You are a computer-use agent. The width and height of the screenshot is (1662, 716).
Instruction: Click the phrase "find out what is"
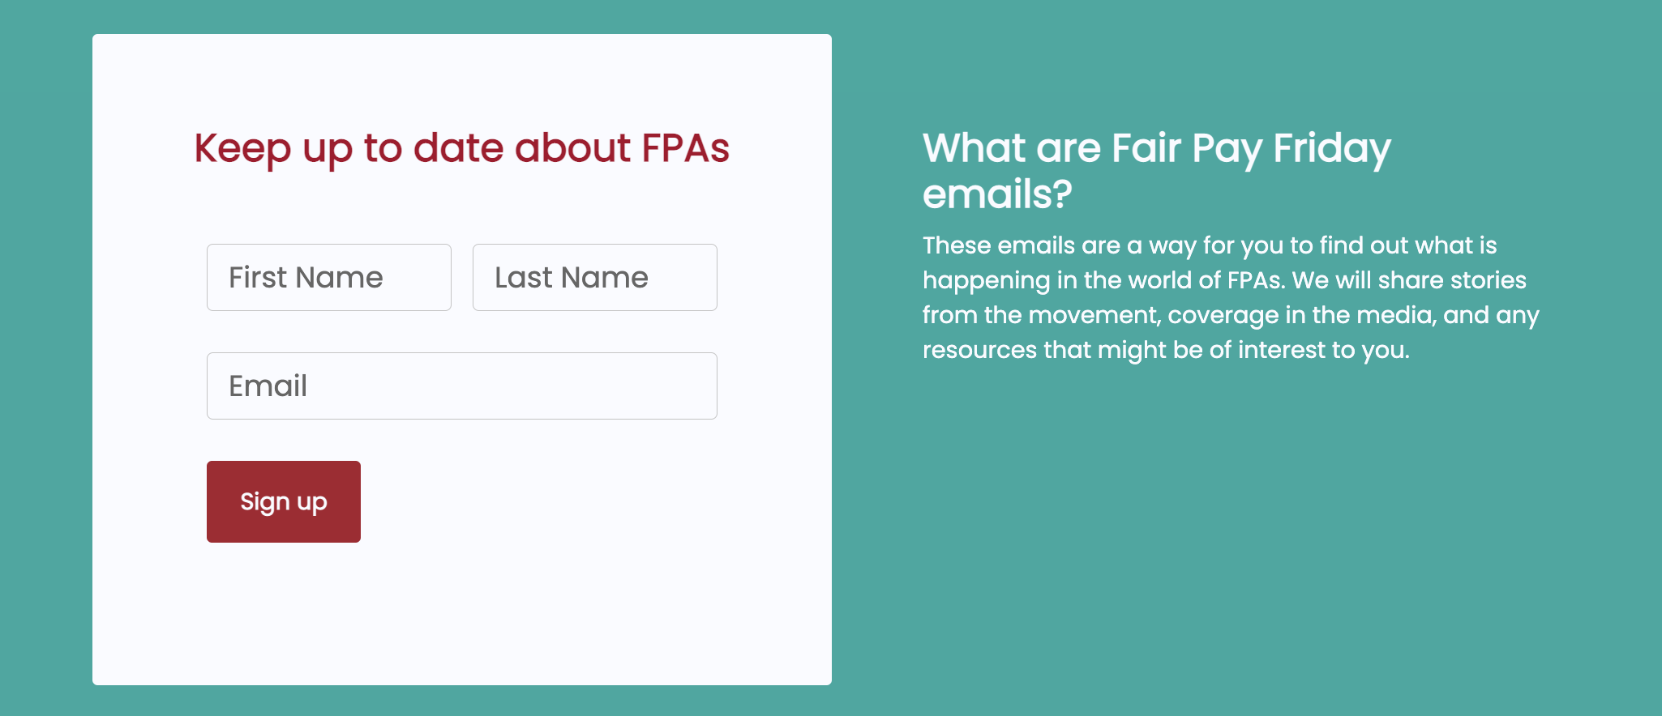click(1407, 245)
